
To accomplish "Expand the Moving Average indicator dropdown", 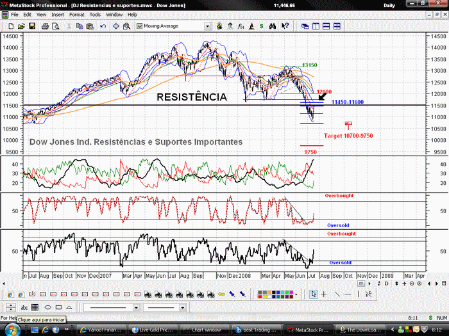I will (x=208, y=26).
